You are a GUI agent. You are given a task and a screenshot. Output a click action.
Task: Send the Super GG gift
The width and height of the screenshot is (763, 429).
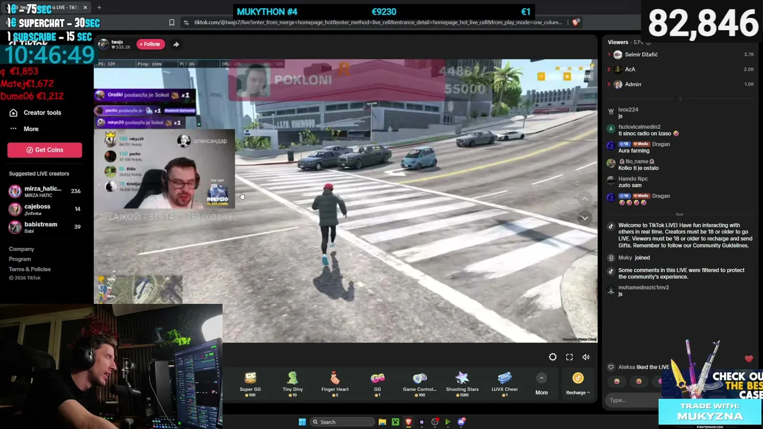pos(250,384)
